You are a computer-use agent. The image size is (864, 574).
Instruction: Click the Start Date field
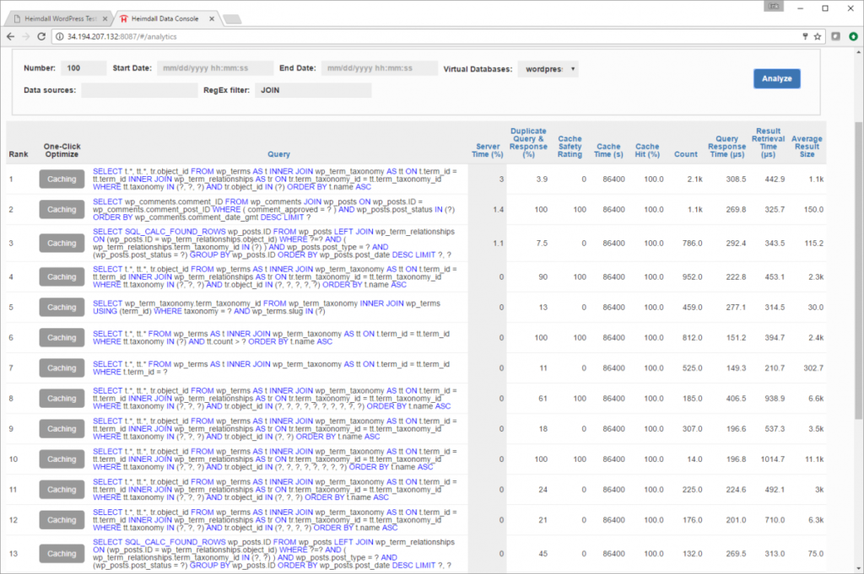(215, 68)
